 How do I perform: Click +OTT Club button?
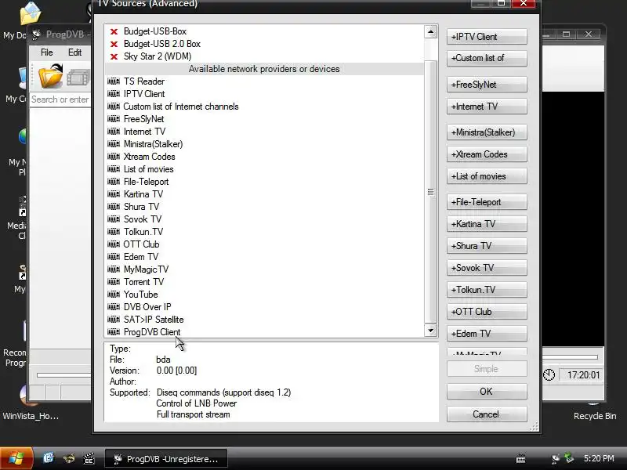pyautogui.click(x=487, y=312)
